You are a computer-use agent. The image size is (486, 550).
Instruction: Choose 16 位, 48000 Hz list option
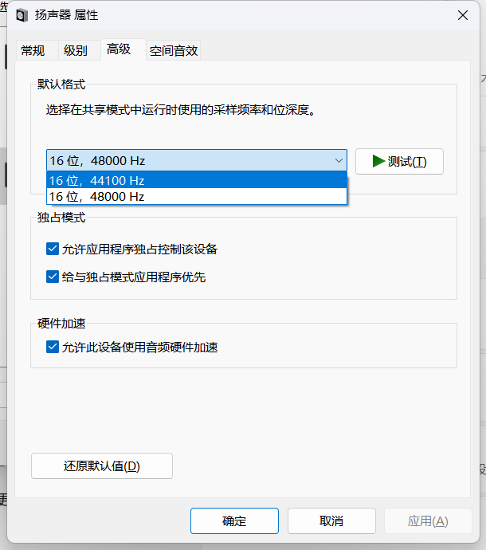tap(196, 196)
